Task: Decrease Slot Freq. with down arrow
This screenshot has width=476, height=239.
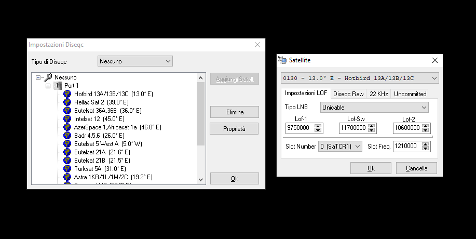Action: point(425,149)
